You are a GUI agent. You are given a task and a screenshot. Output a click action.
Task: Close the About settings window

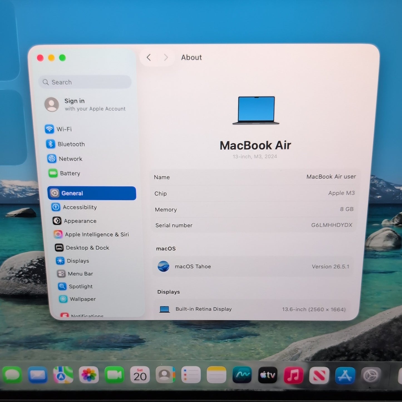click(x=40, y=58)
